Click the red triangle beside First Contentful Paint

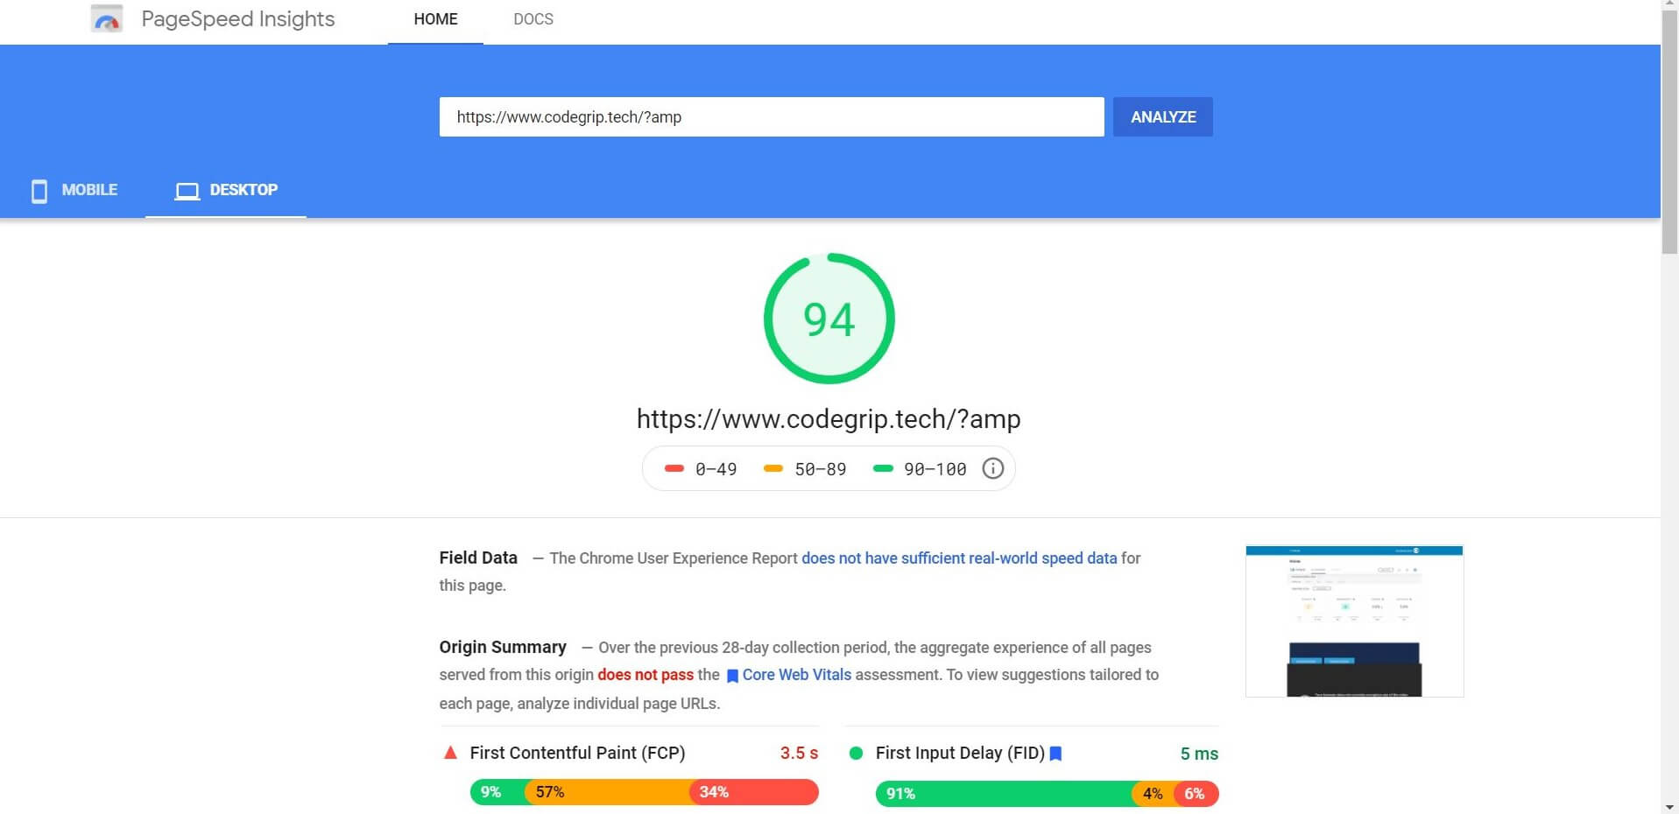coord(450,753)
